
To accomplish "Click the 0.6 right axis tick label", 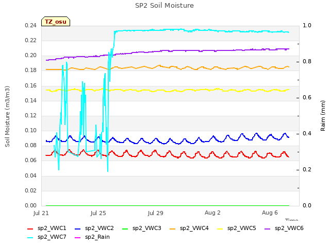I will pos(307,98).
